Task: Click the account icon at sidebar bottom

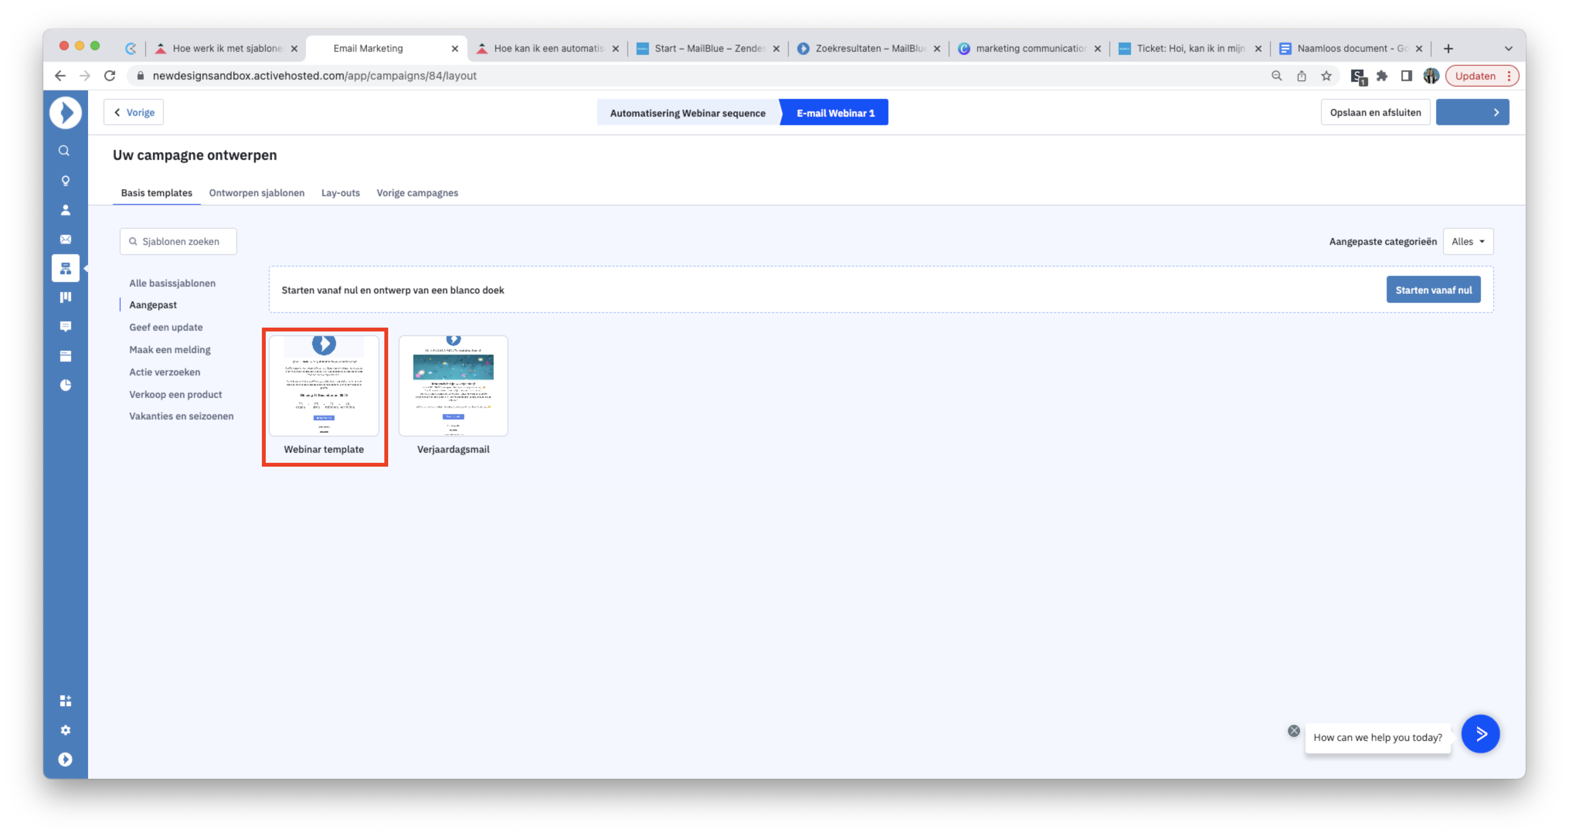Action: click(65, 759)
